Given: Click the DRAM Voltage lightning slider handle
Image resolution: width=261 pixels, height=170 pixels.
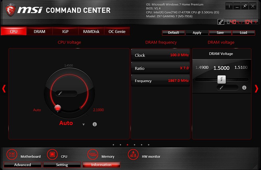Looking at the screenshot, I should [222, 80].
